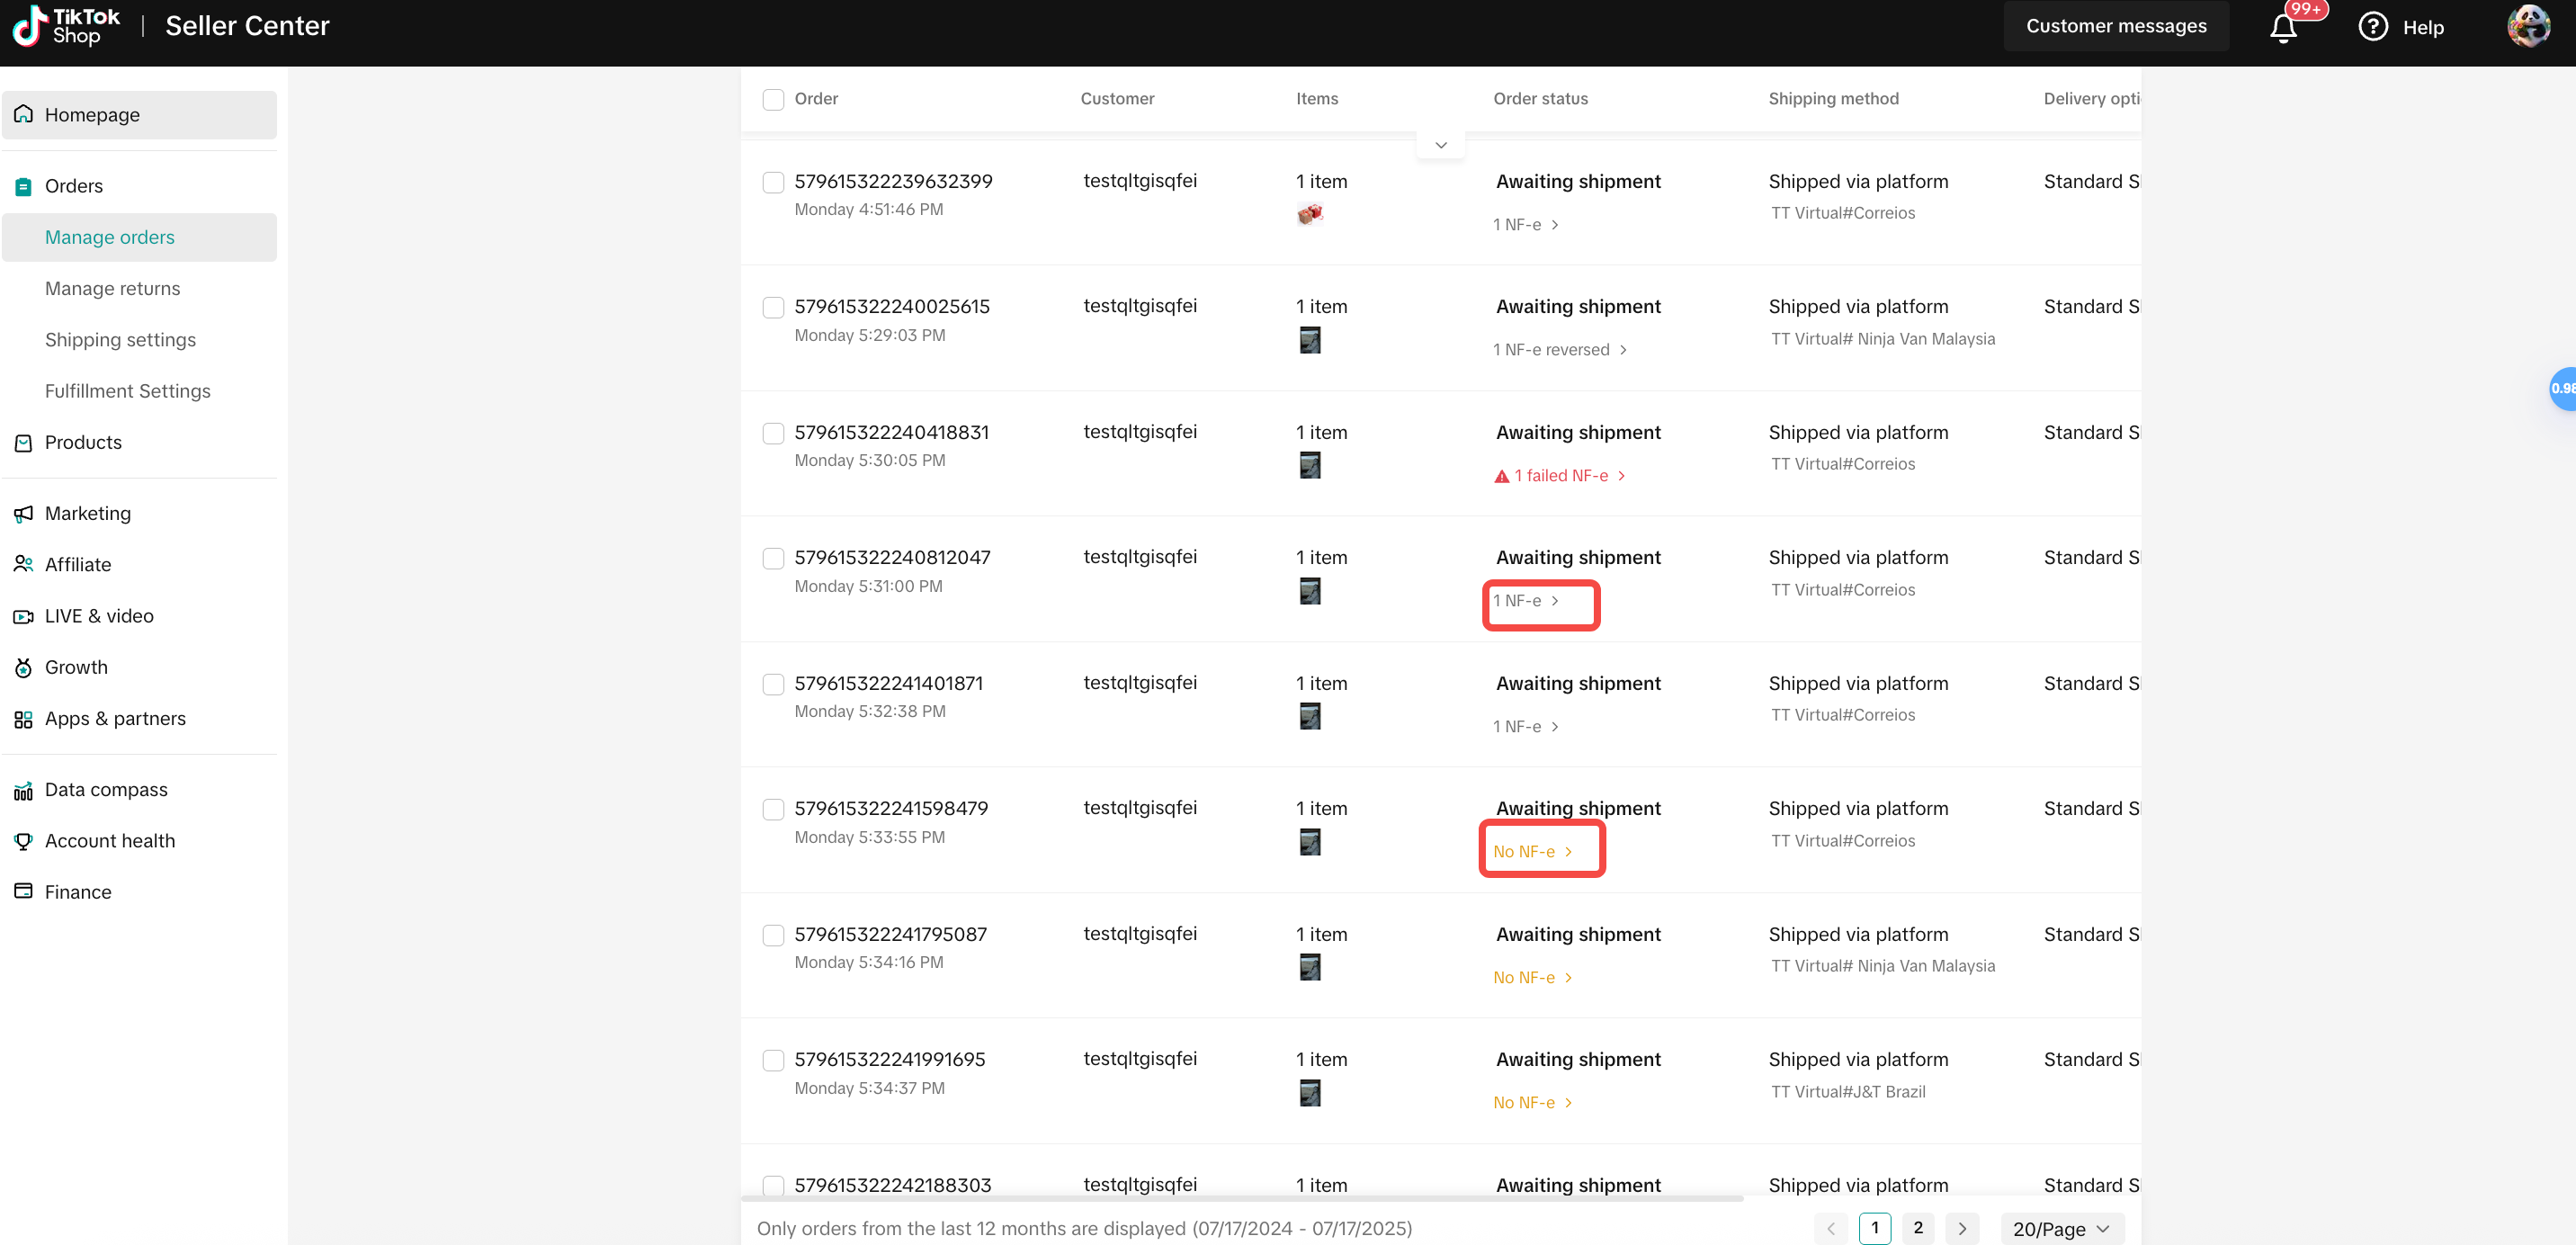Click the Growth medal icon
Screen dimensions: 2576x1245
click(23, 668)
